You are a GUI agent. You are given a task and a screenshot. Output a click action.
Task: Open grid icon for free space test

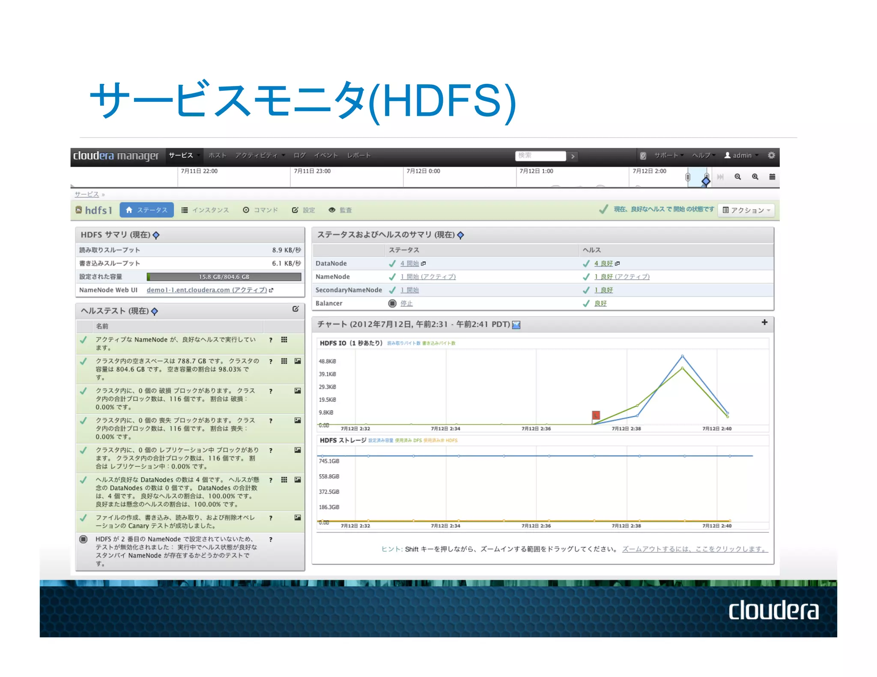284,361
